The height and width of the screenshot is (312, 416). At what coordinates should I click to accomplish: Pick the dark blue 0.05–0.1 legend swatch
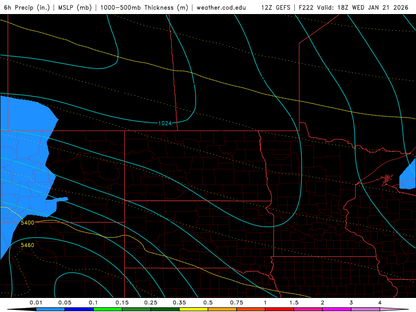[x=79, y=309]
